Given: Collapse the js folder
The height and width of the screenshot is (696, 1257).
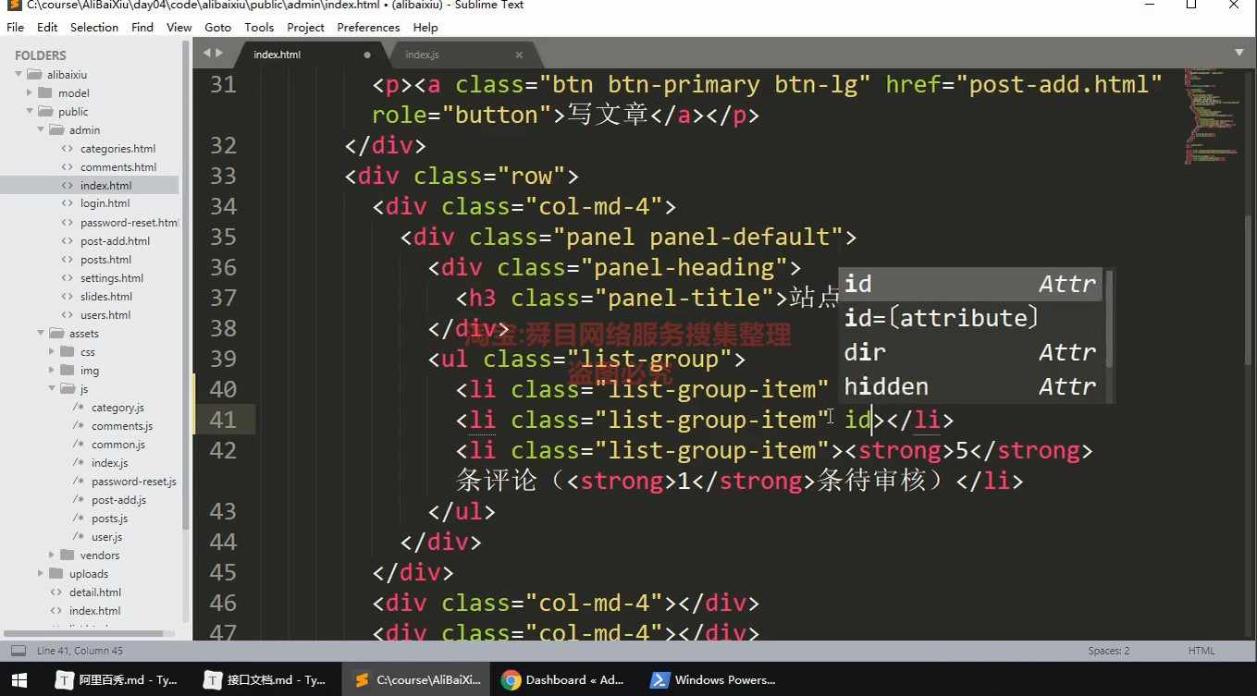Looking at the screenshot, I should [52, 388].
